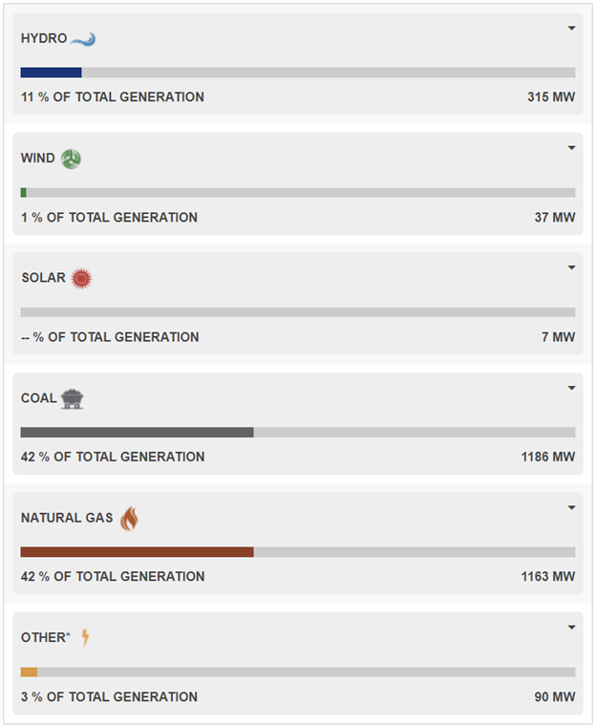This screenshot has height=726, width=596.
Task: Click the Hydro water wave icon
Action: (x=83, y=39)
